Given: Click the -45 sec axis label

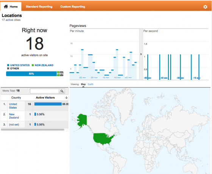Looking at the screenshot, I should [164, 78].
